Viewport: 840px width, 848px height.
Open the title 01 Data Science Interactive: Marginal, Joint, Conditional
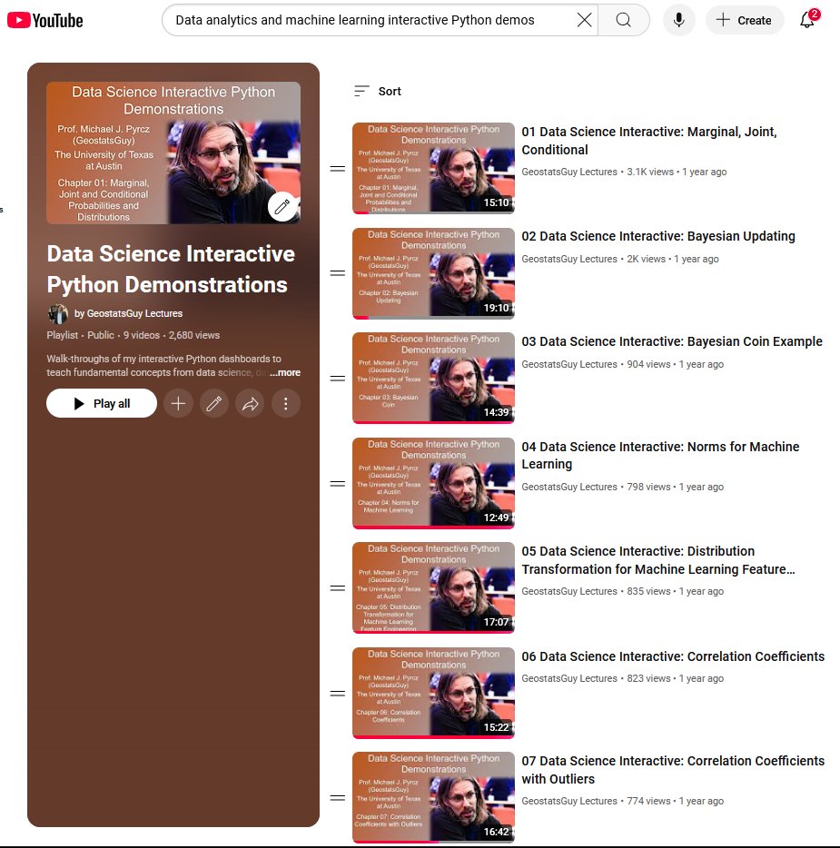(649, 141)
